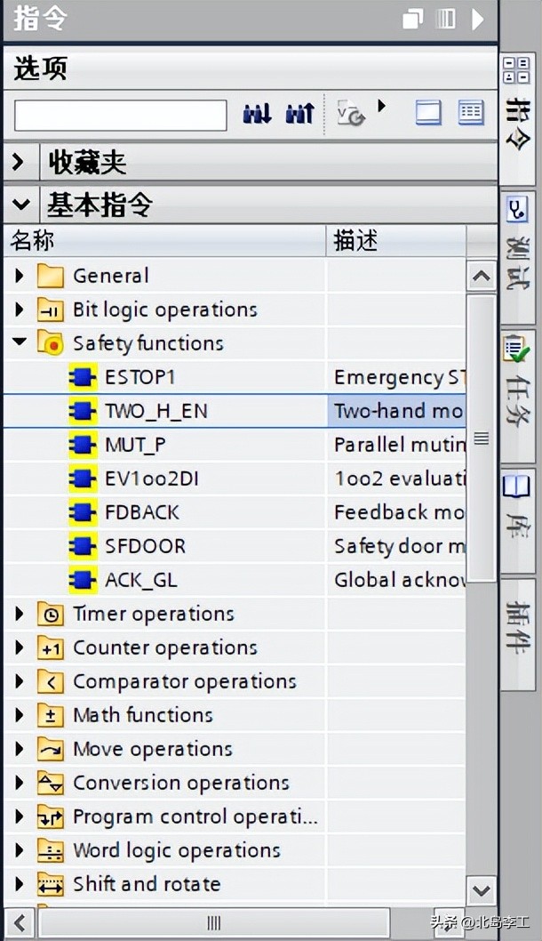
Task: Click the SFDOOR instruction block icon
Action: (x=83, y=546)
